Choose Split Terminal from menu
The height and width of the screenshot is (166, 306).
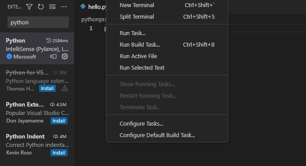(x=167, y=17)
